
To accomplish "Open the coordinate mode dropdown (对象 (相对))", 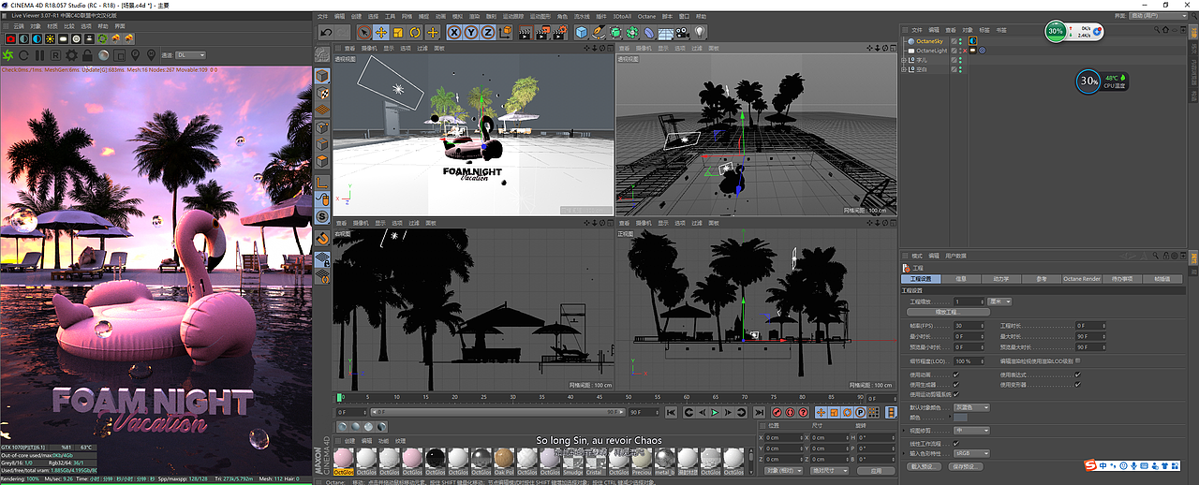I will pyautogui.click(x=783, y=470).
